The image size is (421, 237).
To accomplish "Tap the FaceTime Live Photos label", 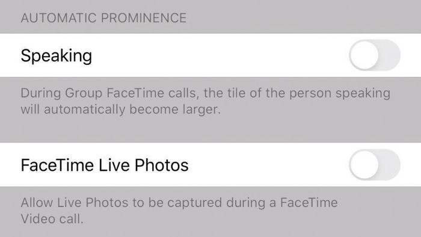I will pyautogui.click(x=105, y=165).
